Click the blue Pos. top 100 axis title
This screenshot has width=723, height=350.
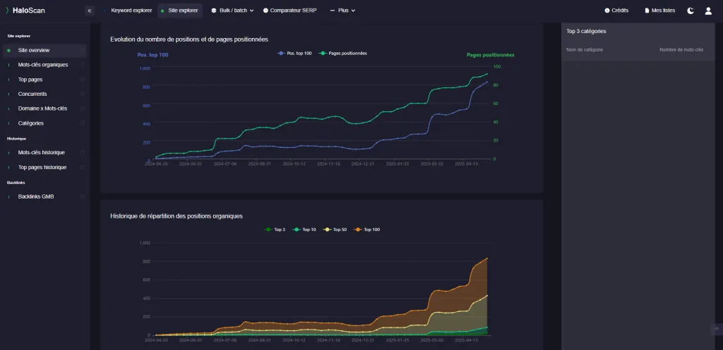[153, 55]
